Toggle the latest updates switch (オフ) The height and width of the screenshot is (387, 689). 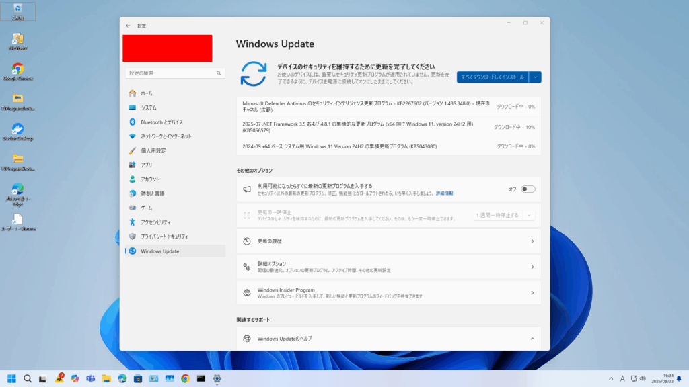528,189
